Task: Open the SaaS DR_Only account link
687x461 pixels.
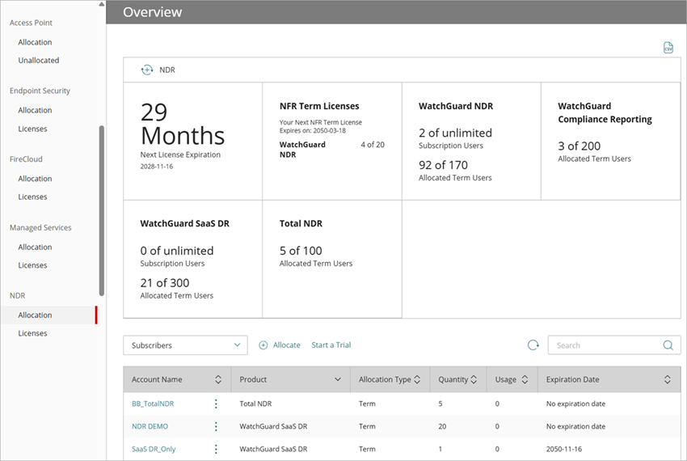Action: coord(154,449)
